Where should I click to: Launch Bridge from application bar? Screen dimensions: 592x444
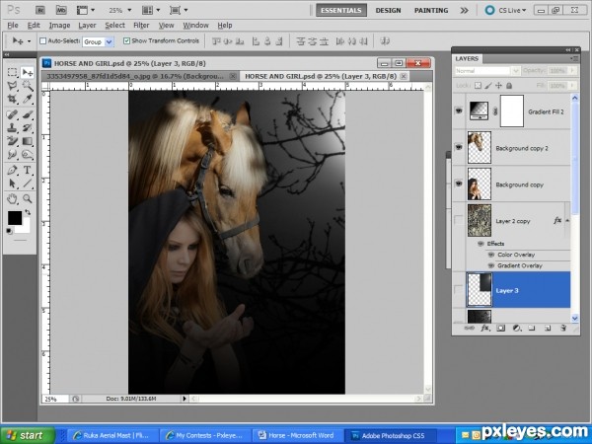pyautogui.click(x=40, y=10)
